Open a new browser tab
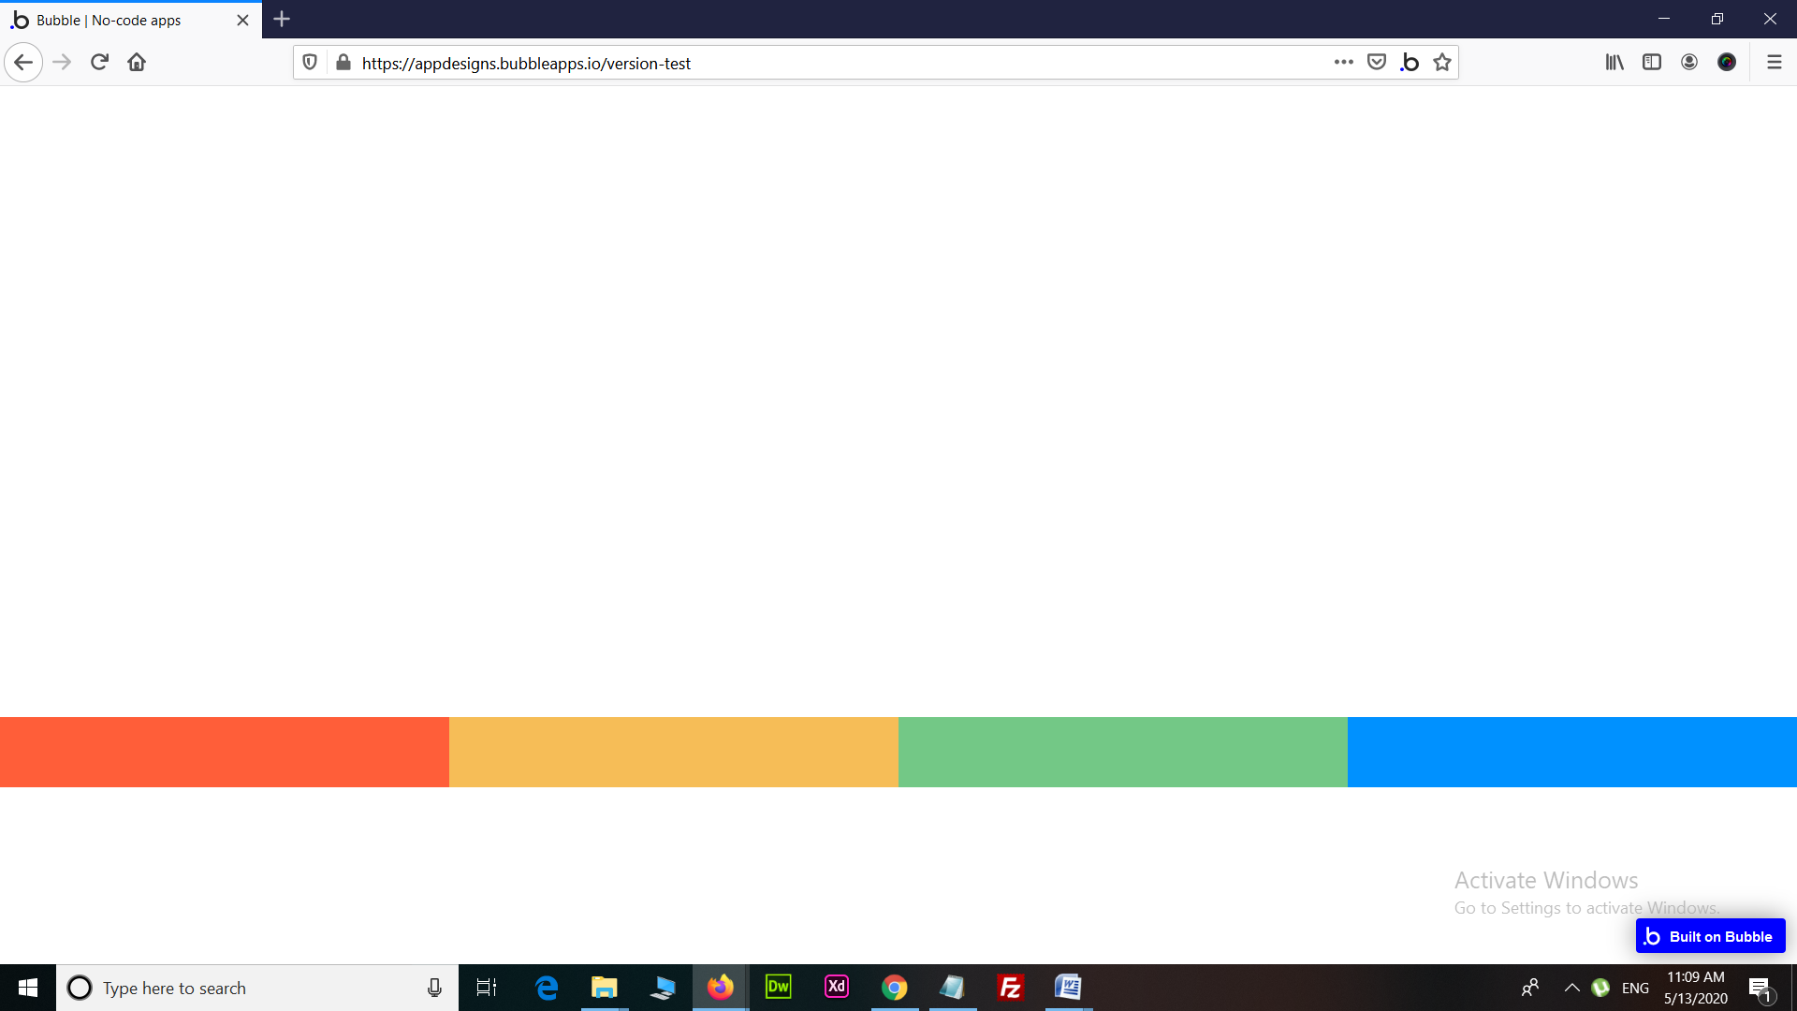Viewport: 1797px width, 1011px height. tap(282, 20)
